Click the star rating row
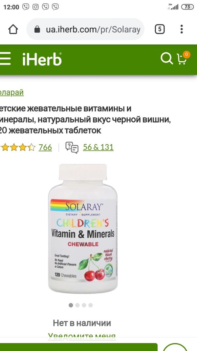Image resolution: width=197 pixels, height=351 pixels. [x=18, y=147]
